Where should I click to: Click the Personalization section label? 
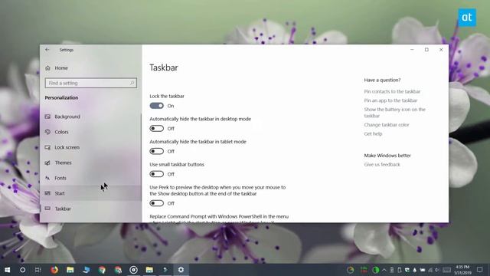tap(61, 97)
